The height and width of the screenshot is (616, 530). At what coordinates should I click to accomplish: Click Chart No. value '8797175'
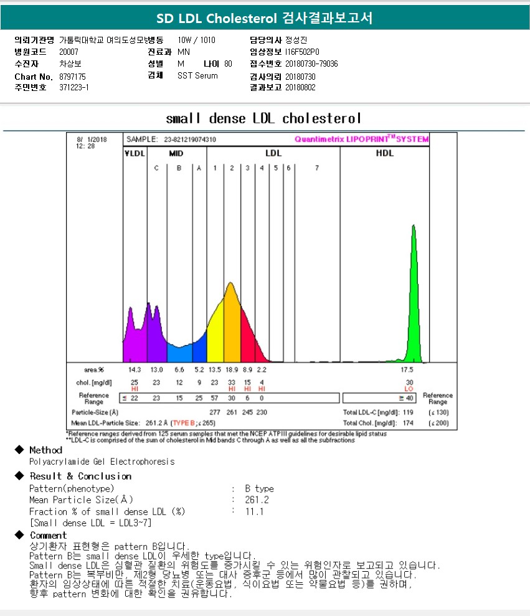pyautogui.click(x=72, y=77)
